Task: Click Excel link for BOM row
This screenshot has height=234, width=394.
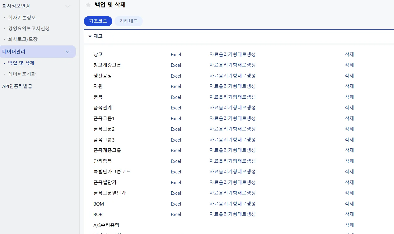Action: (176, 204)
